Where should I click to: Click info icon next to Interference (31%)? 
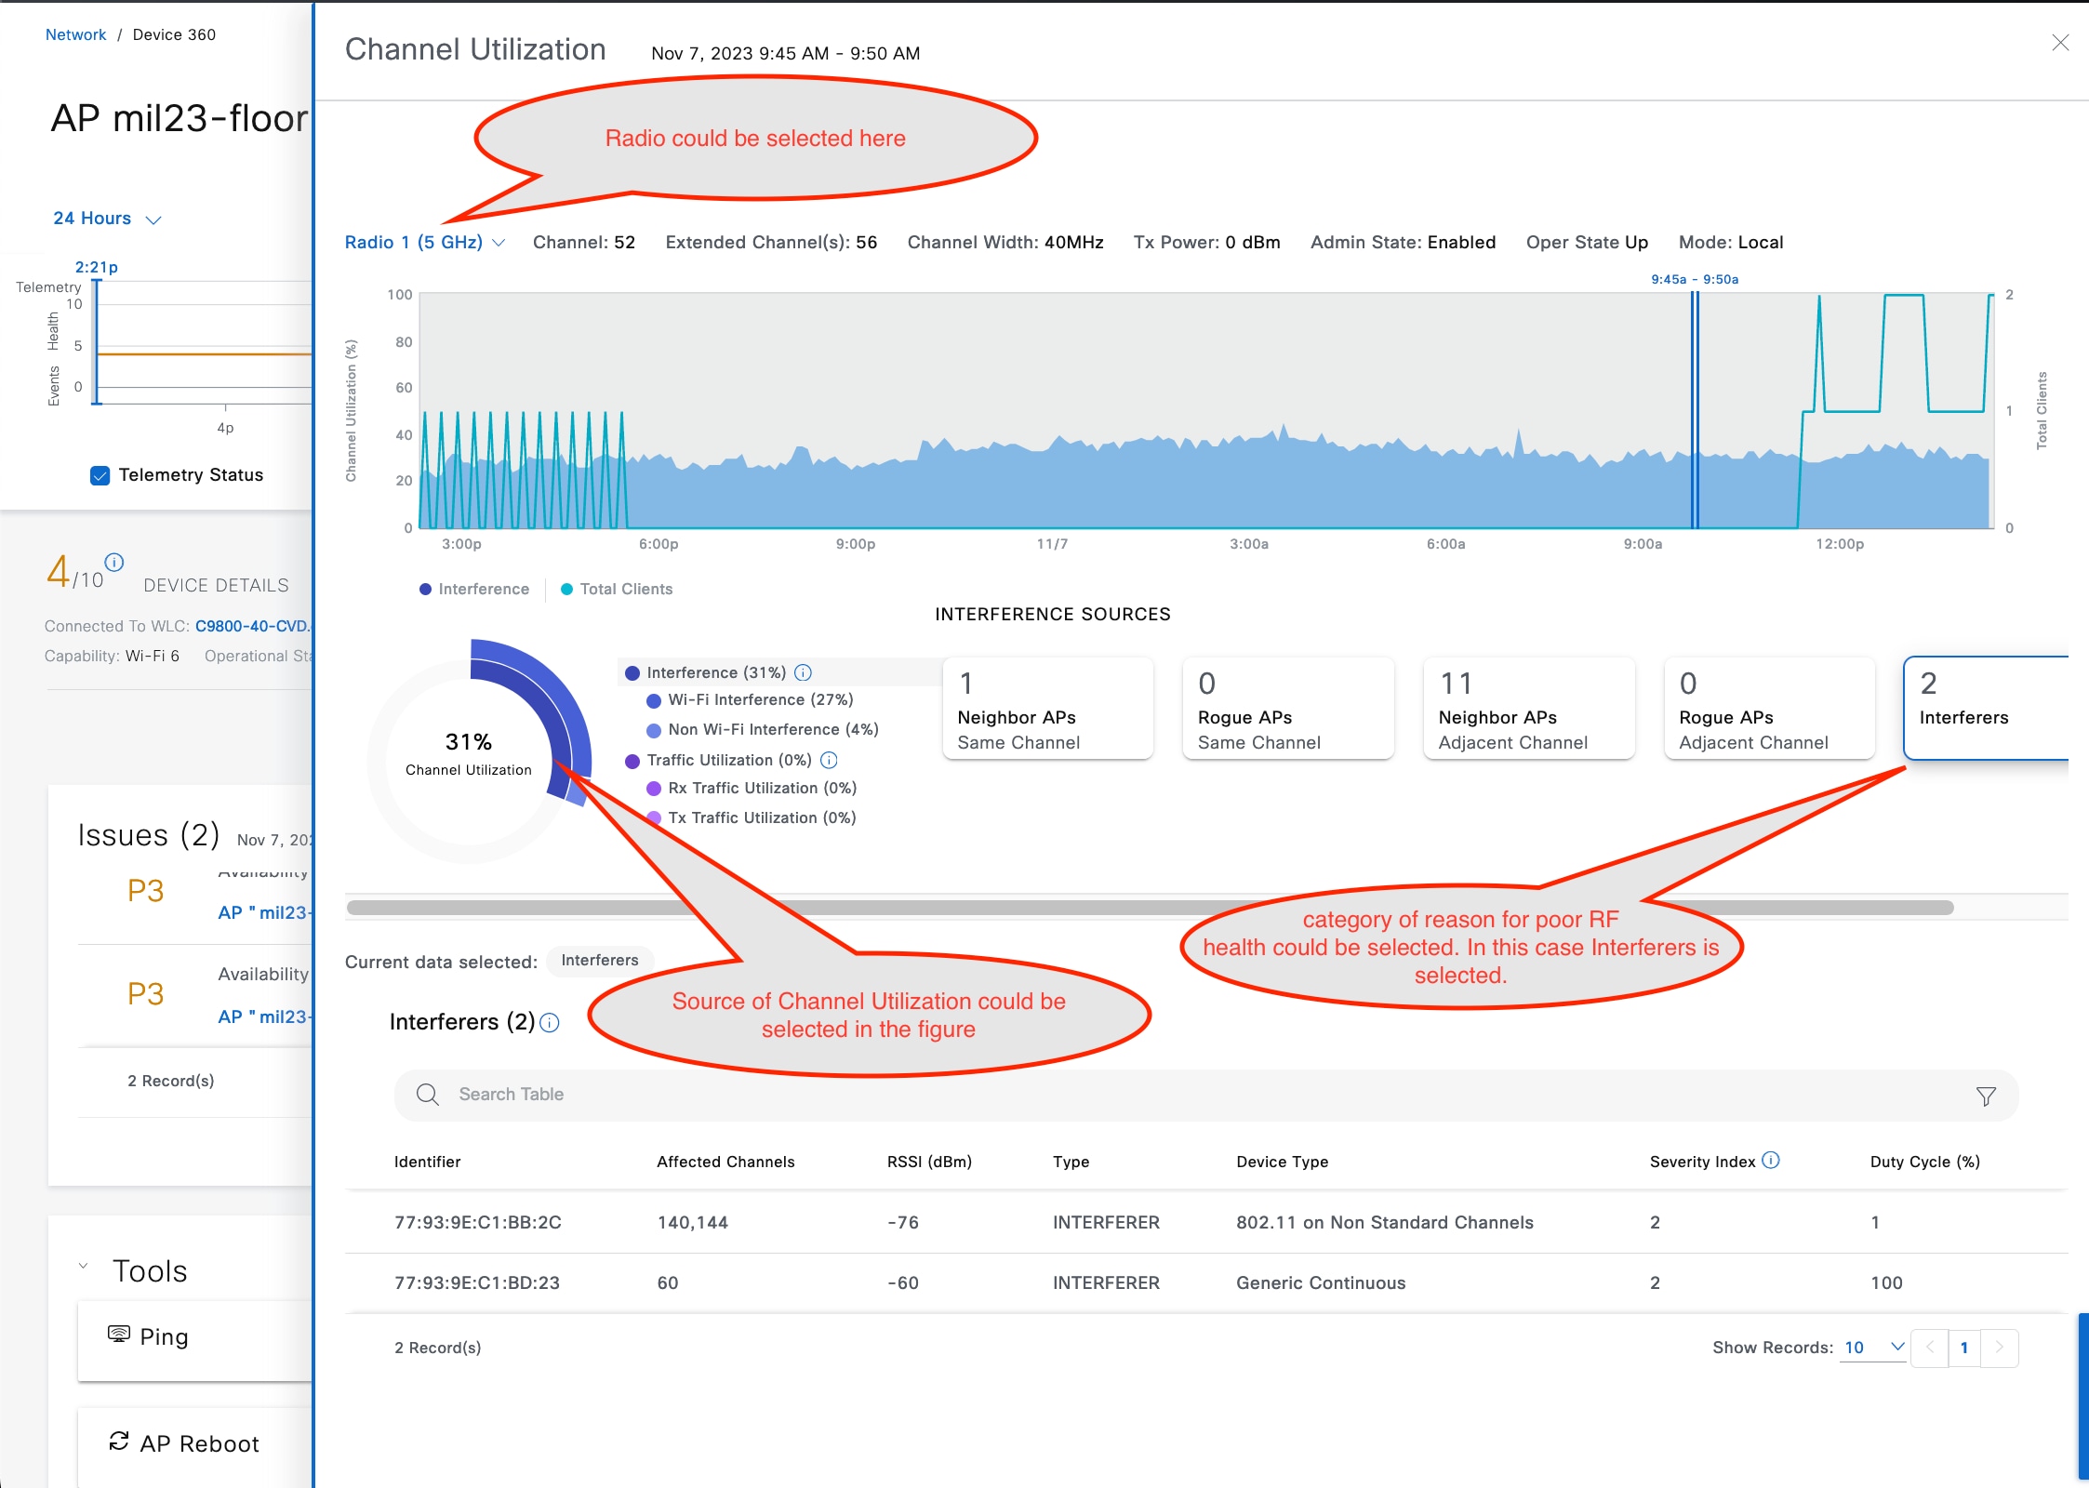pos(804,672)
